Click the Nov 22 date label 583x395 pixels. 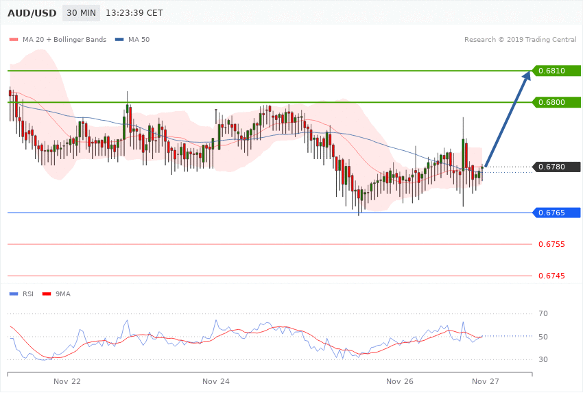click(67, 381)
